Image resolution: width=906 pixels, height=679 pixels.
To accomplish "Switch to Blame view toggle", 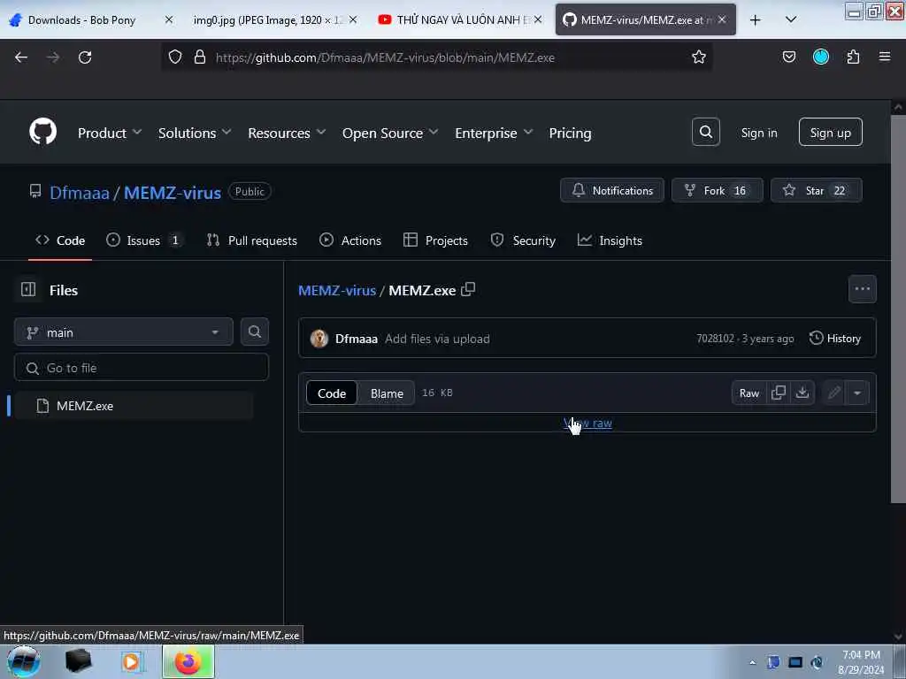I will pos(387,393).
